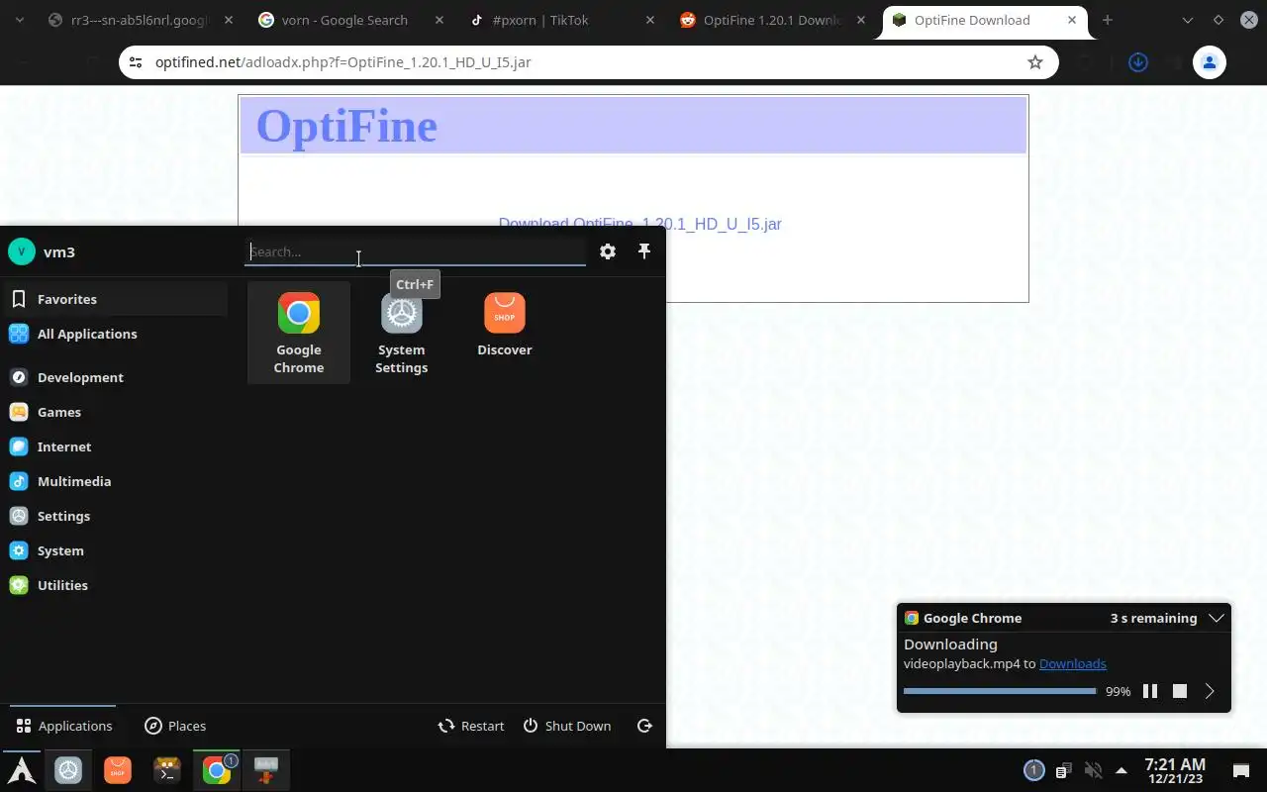Open Chrome downloads indicator icon
This screenshot has width=1267, height=792.
1138,62
